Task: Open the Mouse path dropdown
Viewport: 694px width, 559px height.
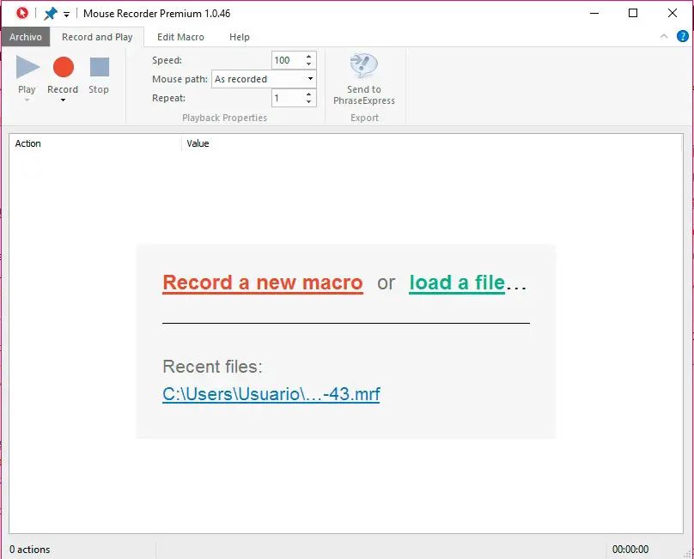Action: point(264,79)
